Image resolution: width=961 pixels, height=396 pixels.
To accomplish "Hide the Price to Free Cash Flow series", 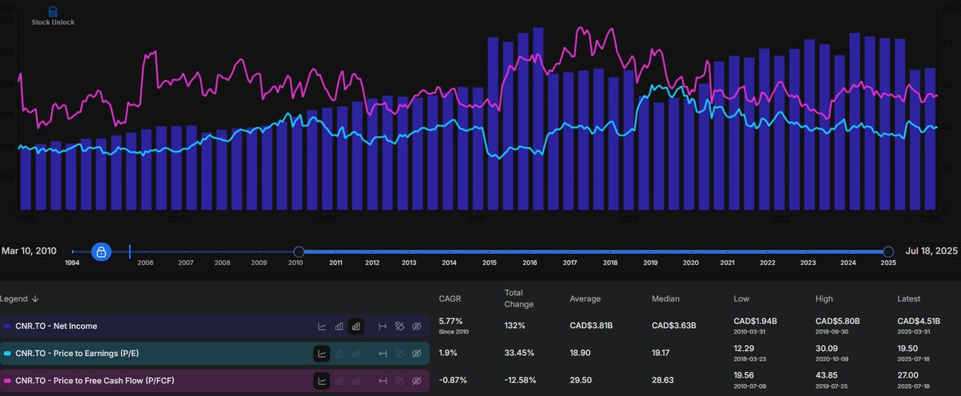I will (416, 380).
